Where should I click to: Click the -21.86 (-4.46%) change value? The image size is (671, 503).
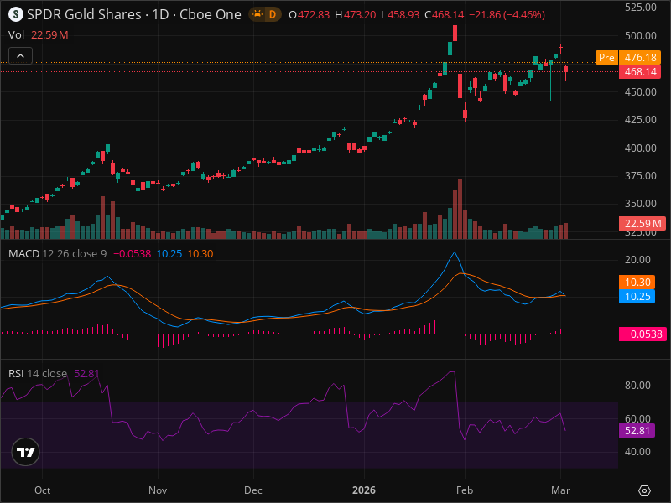(507, 15)
